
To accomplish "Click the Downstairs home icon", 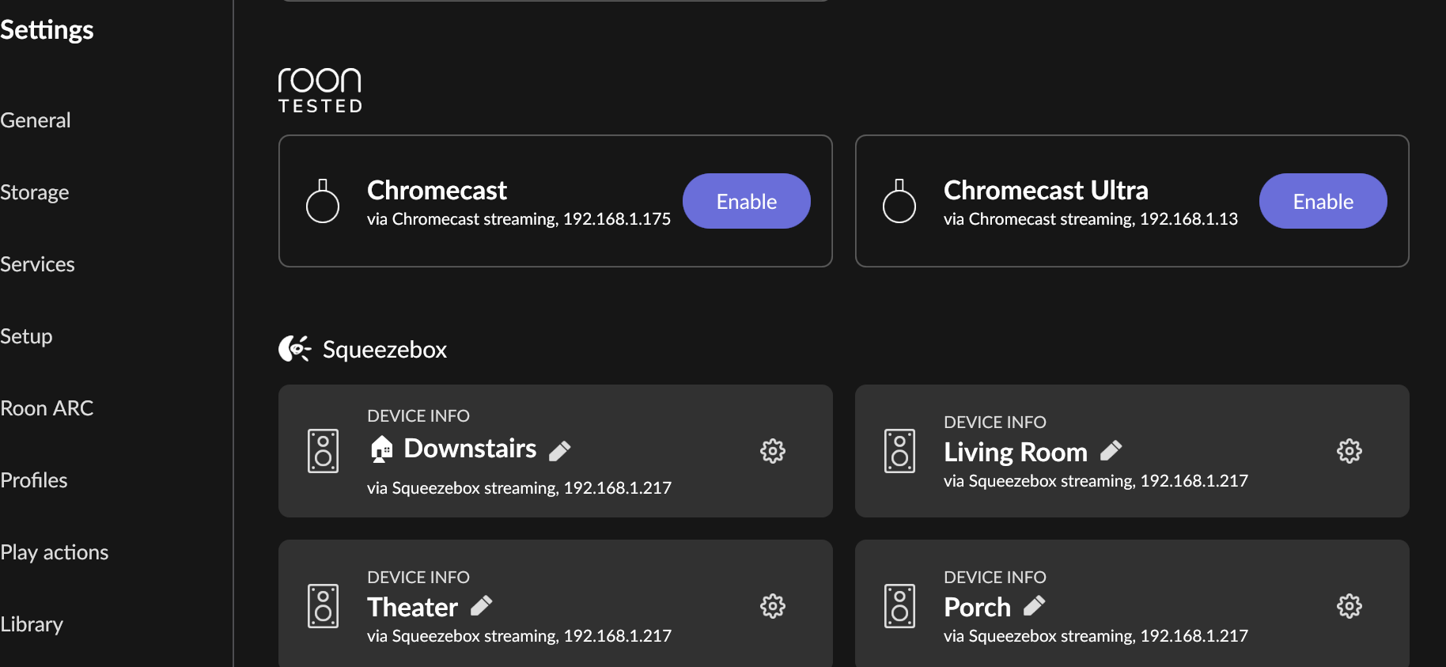I will (381, 449).
